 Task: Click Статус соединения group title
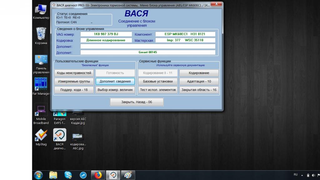(72, 14)
